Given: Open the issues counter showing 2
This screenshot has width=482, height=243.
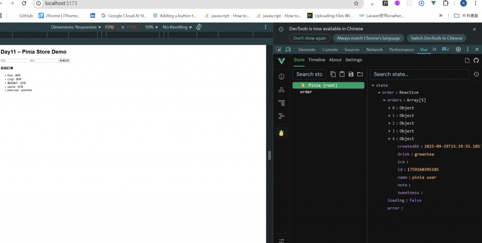Looking at the screenshot, I should pos(445,49).
